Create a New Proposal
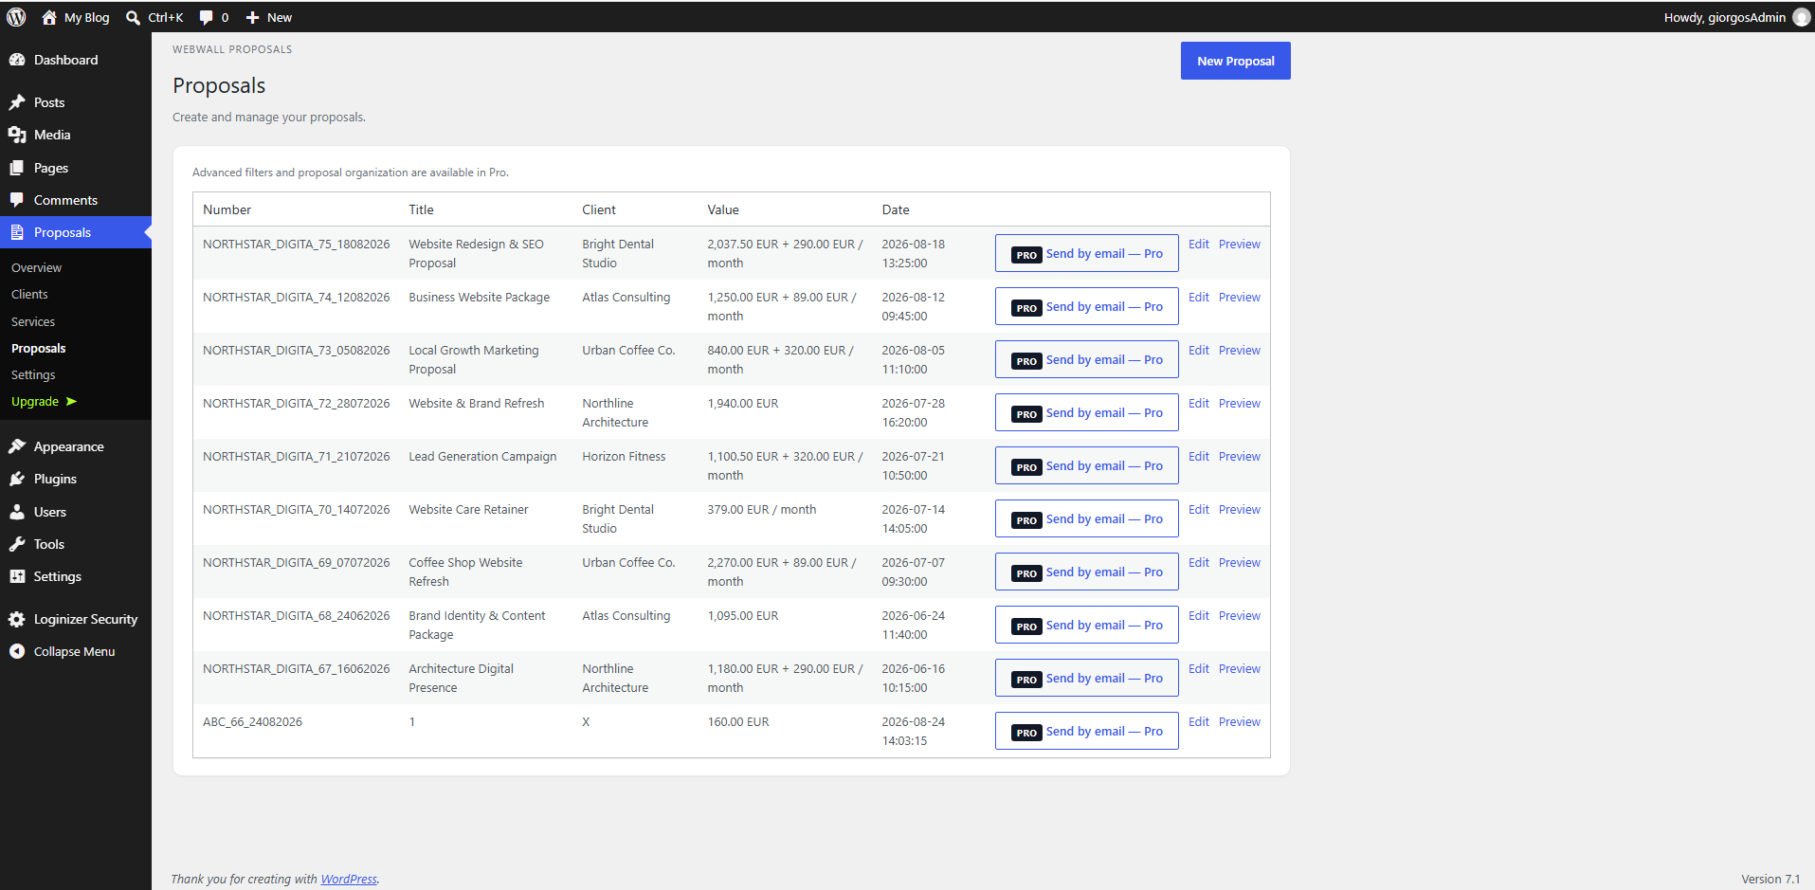The width and height of the screenshot is (1815, 890). coord(1236,61)
